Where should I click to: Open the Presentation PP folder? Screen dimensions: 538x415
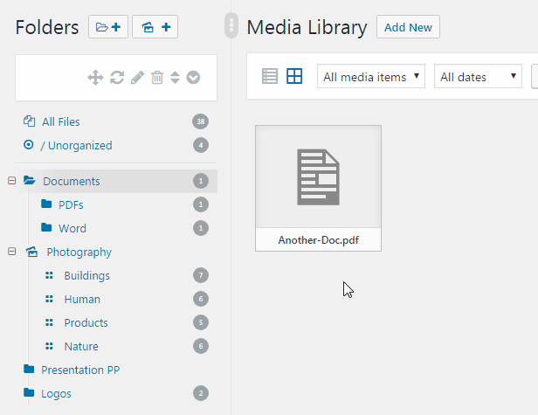pyautogui.click(x=80, y=370)
